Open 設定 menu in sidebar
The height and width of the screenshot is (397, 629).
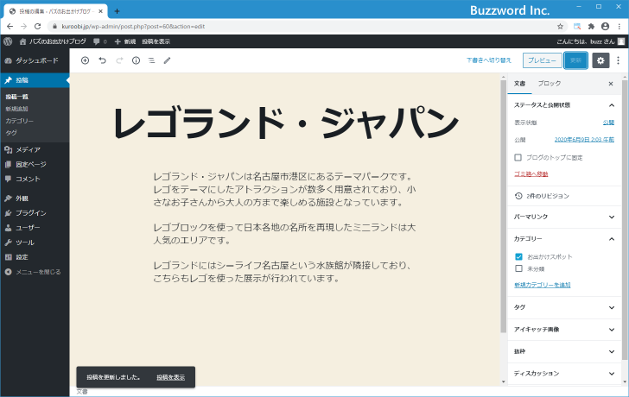(35, 257)
